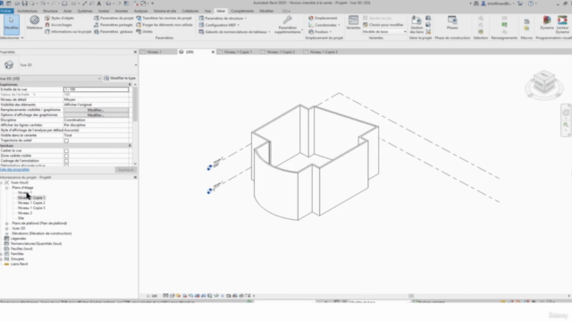Open Paramètres du projet
Screen dimensions: 572x322
tap(114, 18)
